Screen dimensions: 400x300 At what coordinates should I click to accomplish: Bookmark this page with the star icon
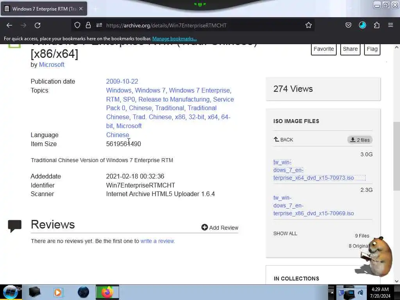pos(309,25)
